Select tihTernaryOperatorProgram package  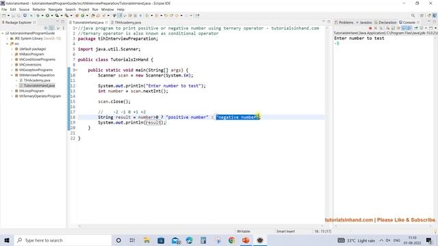(x=40, y=96)
